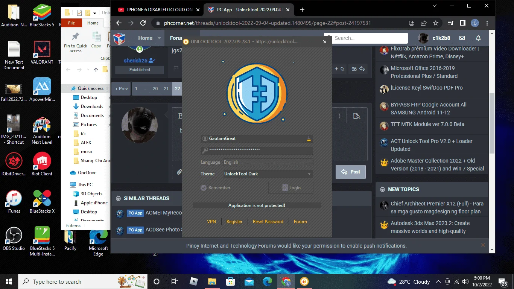514x289 pixels.
Task: Click the UnlockTool password field
Action: (x=257, y=150)
